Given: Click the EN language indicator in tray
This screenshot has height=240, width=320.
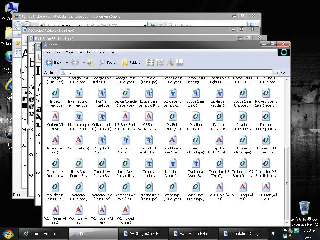Looking at the screenshot, I should coord(273,234).
